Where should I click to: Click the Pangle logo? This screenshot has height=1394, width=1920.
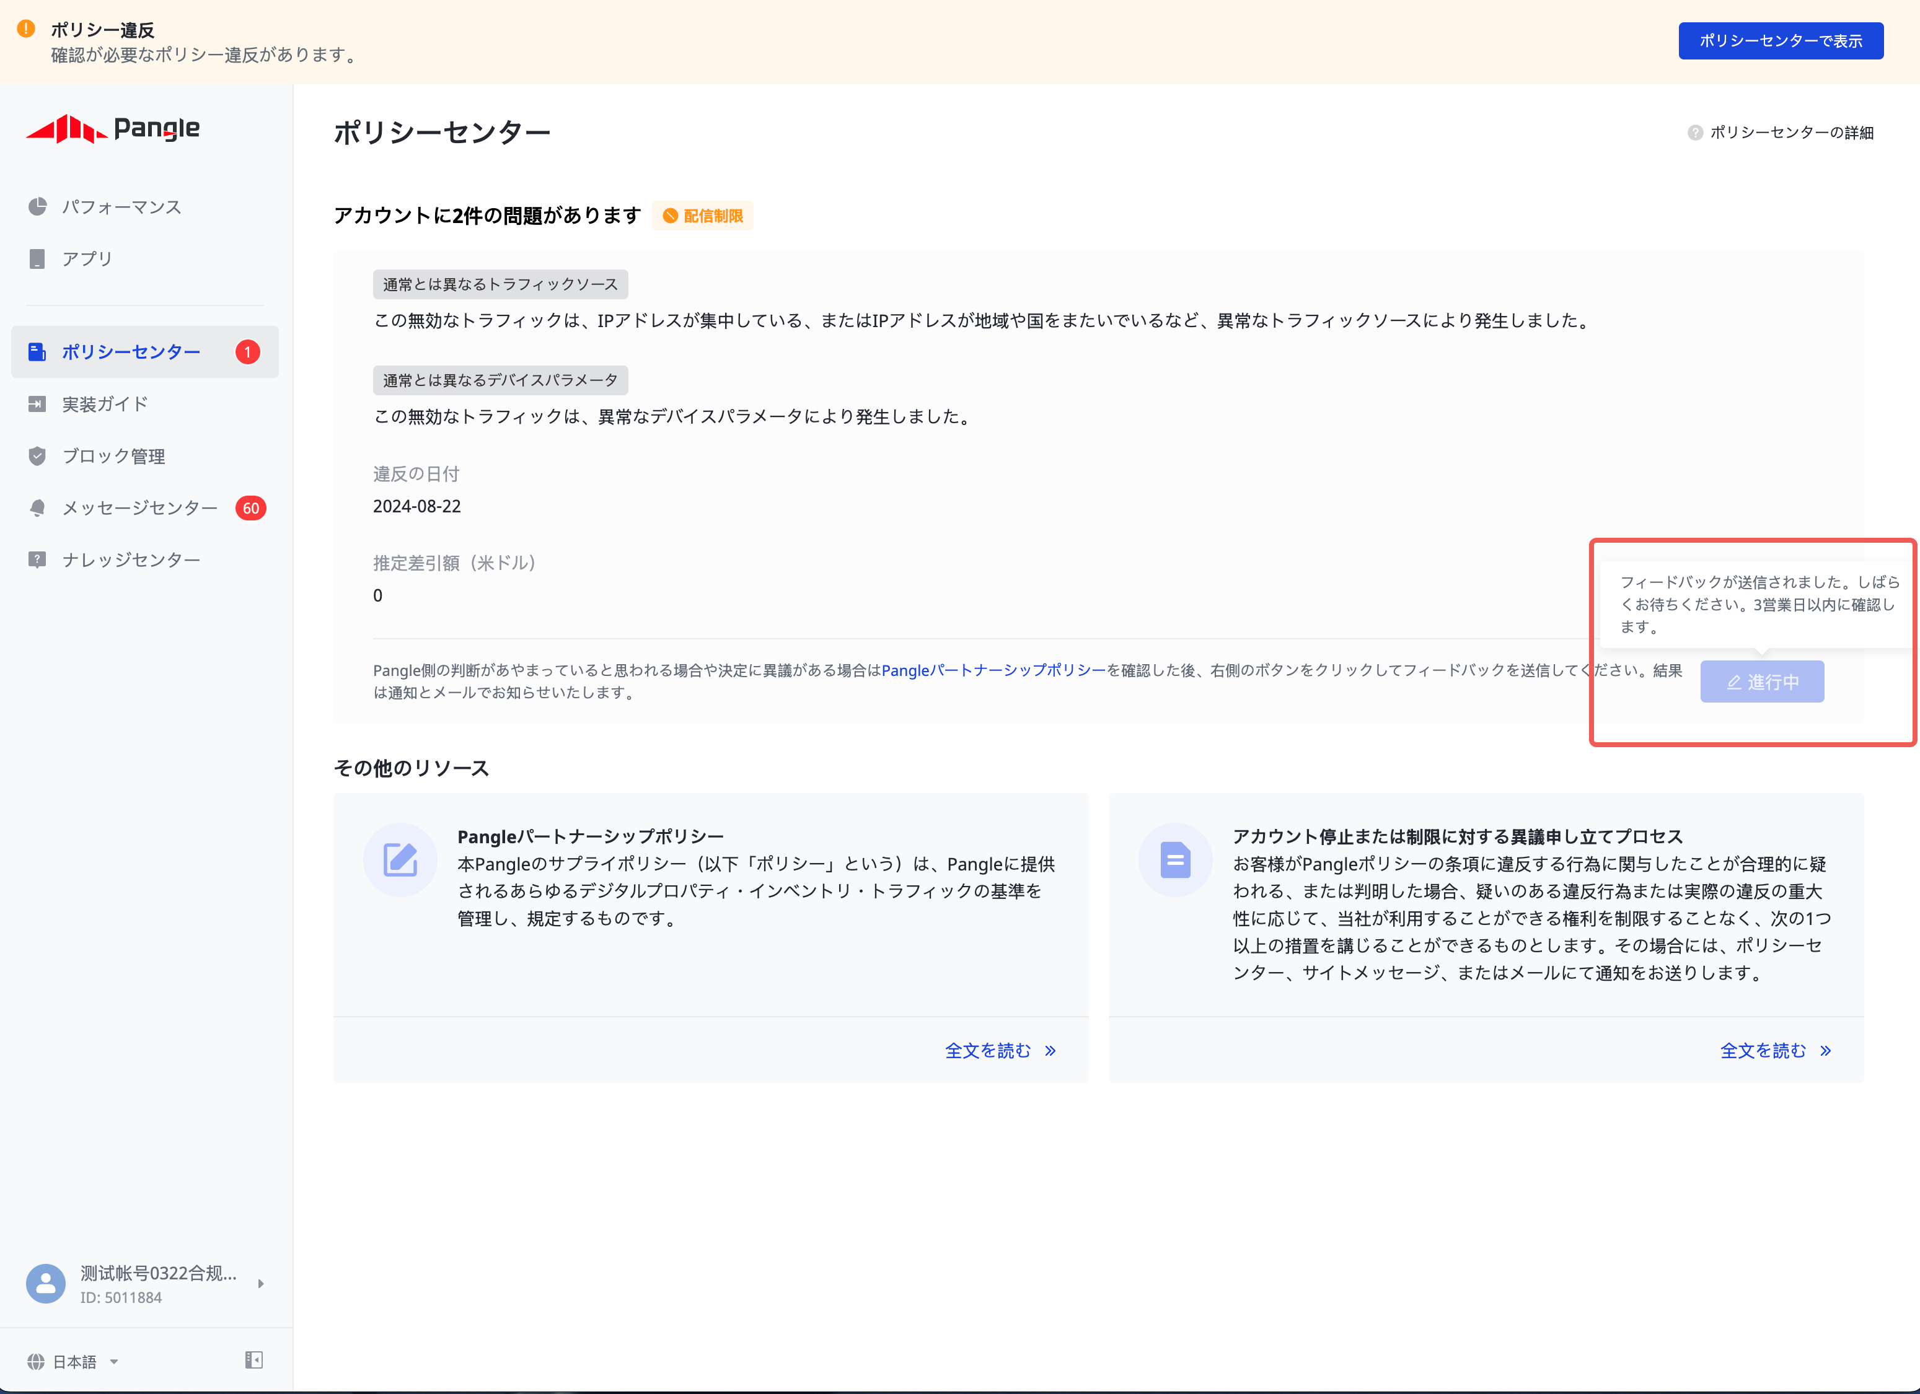[113, 129]
